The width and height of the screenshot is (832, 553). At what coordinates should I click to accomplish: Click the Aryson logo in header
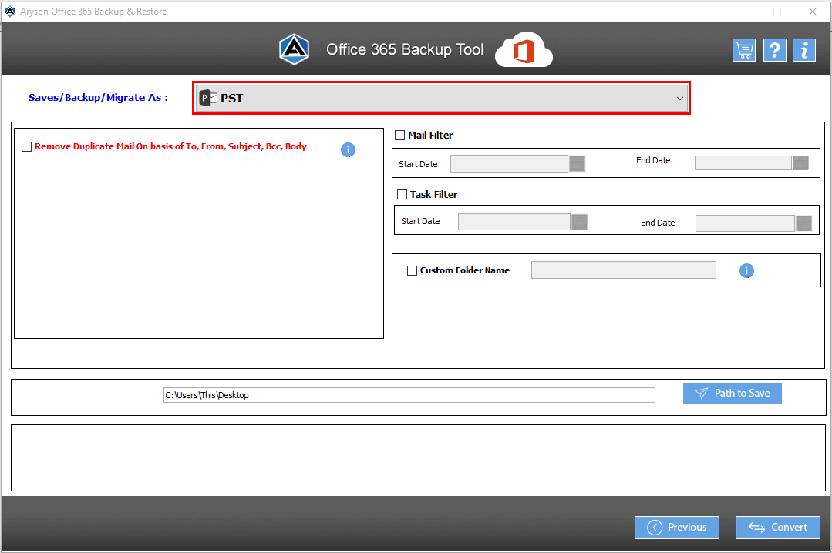(x=295, y=49)
